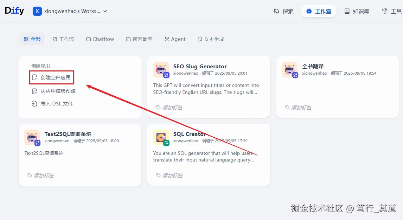Screen dimensions: 403x220
Task: Click the blue X workspace avatar
Action: [37, 11]
